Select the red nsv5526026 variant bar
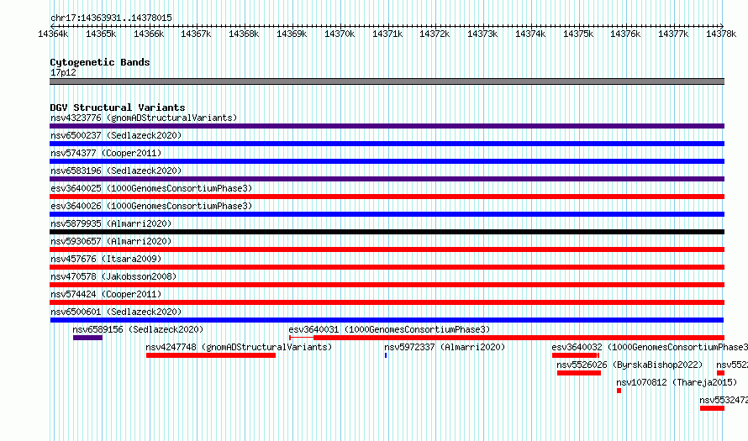748x441 pixels. (579, 373)
